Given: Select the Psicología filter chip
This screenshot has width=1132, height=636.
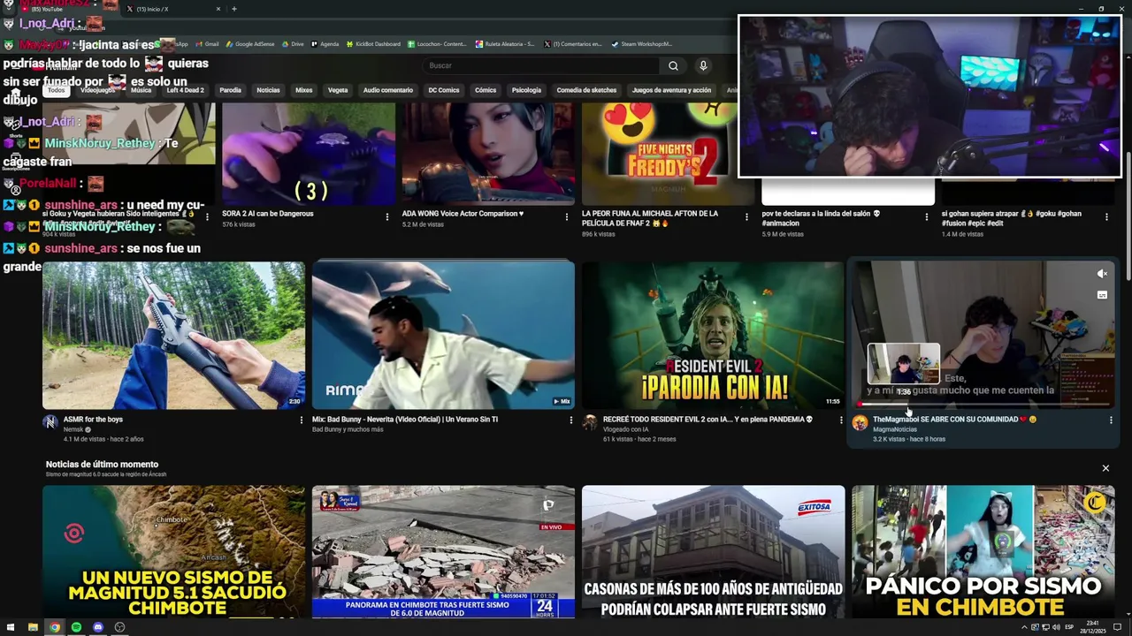Looking at the screenshot, I should click(x=526, y=90).
